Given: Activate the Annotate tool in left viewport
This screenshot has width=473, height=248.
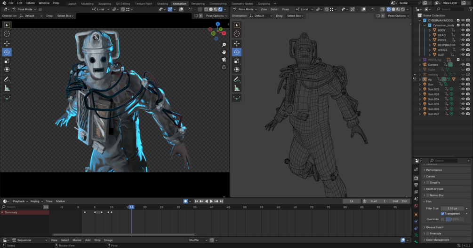Looking at the screenshot, I should point(7,79).
